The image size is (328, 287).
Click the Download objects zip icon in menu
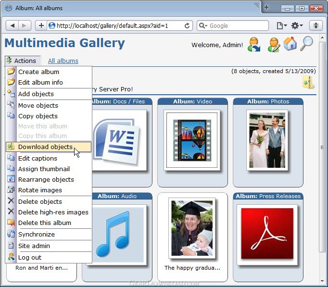click(x=11, y=147)
